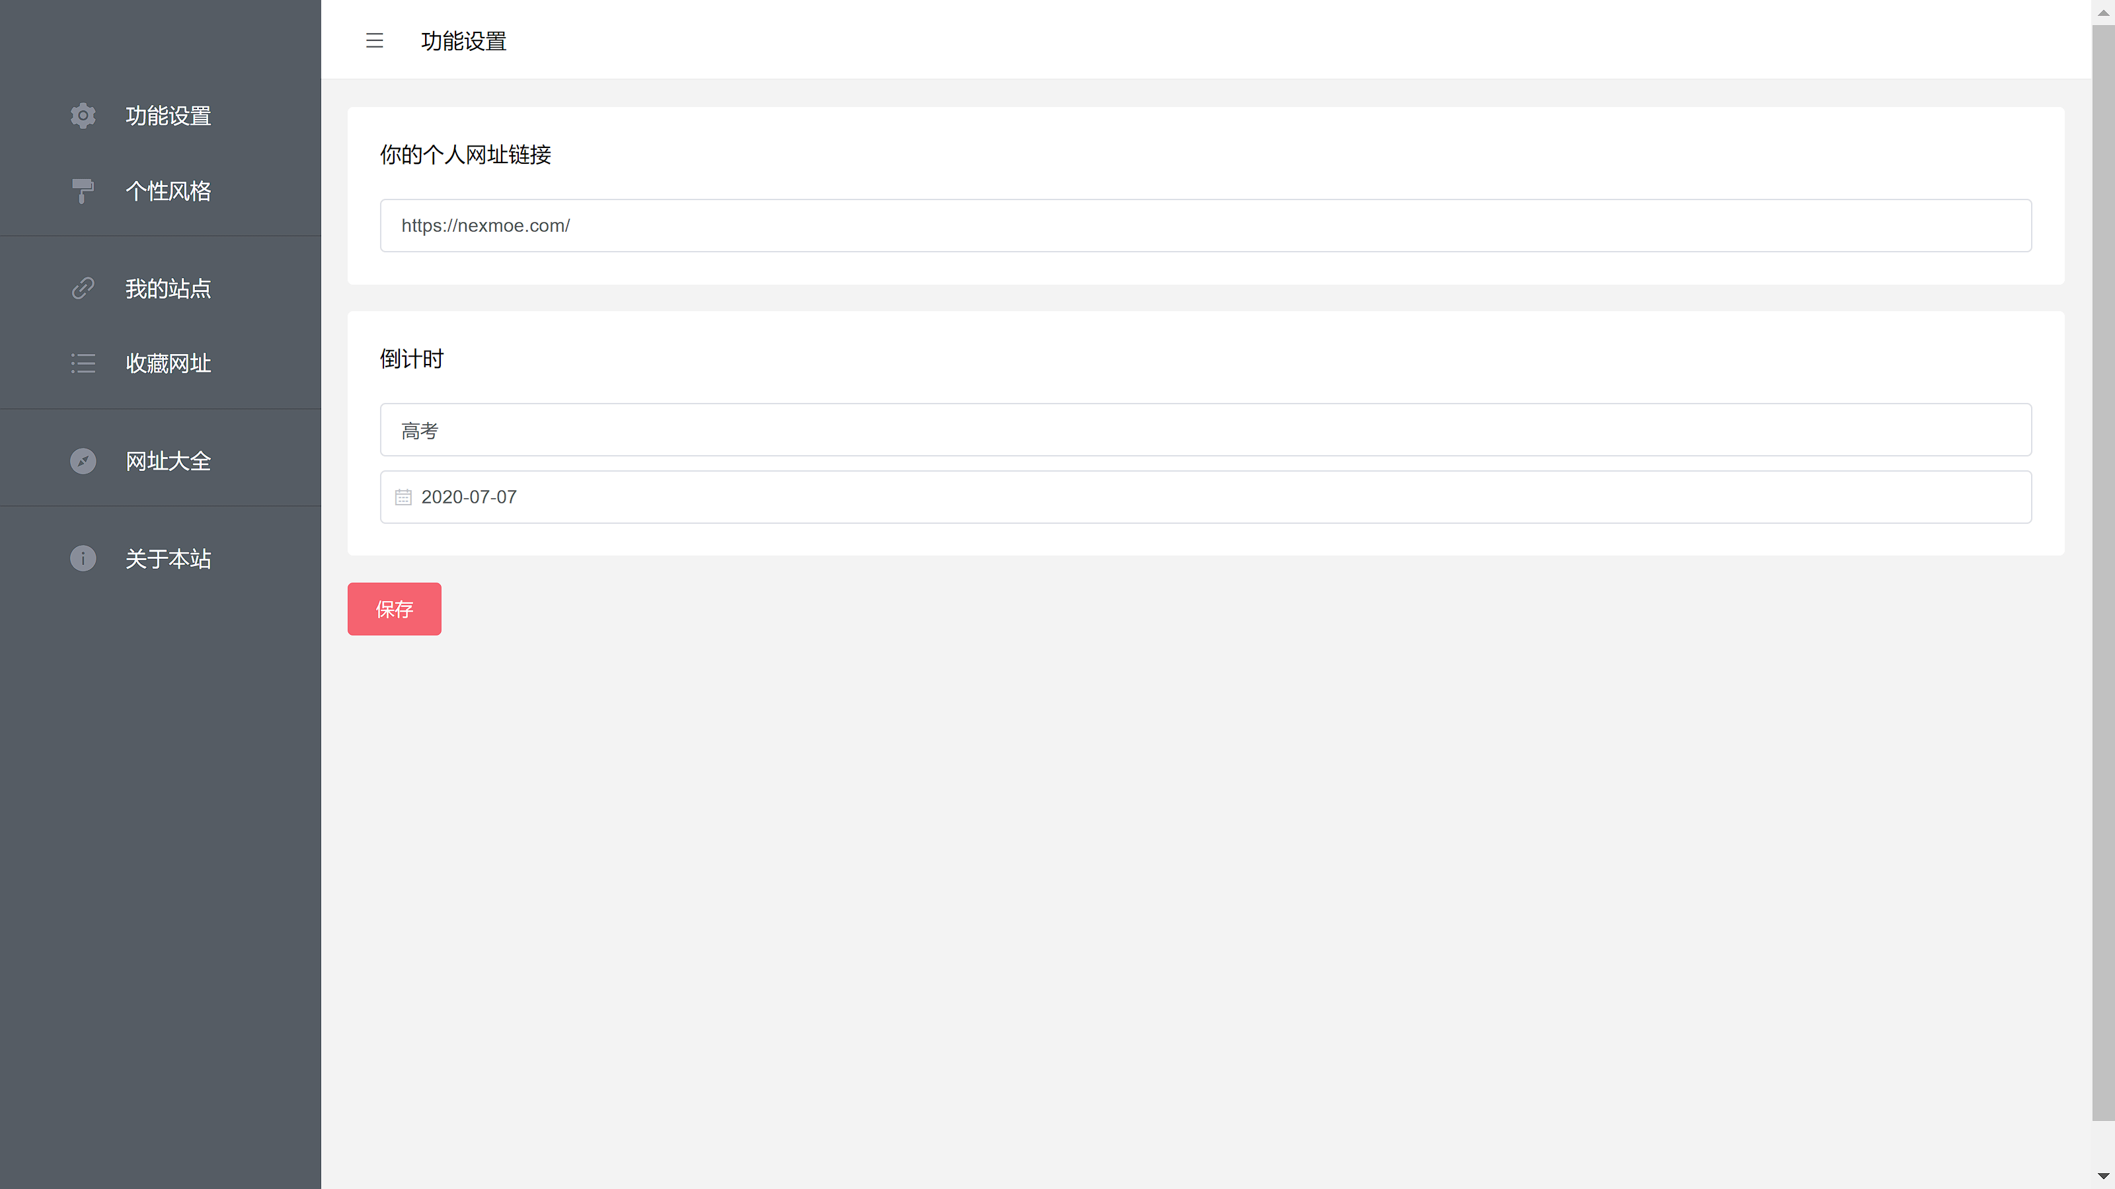Click the paint roller icon for 个性风格
Image resolution: width=2115 pixels, height=1189 pixels.
click(83, 190)
